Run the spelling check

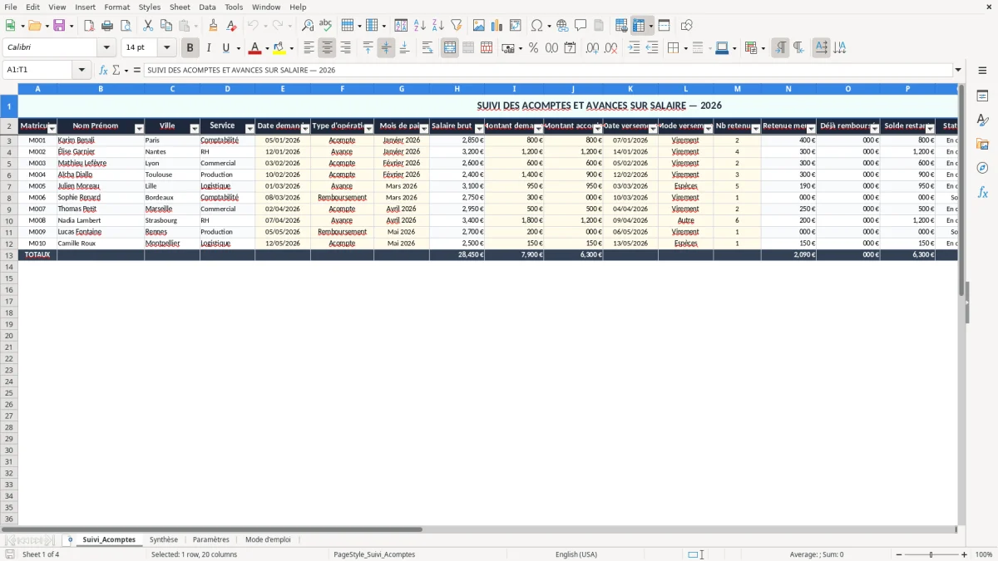point(326,26)
